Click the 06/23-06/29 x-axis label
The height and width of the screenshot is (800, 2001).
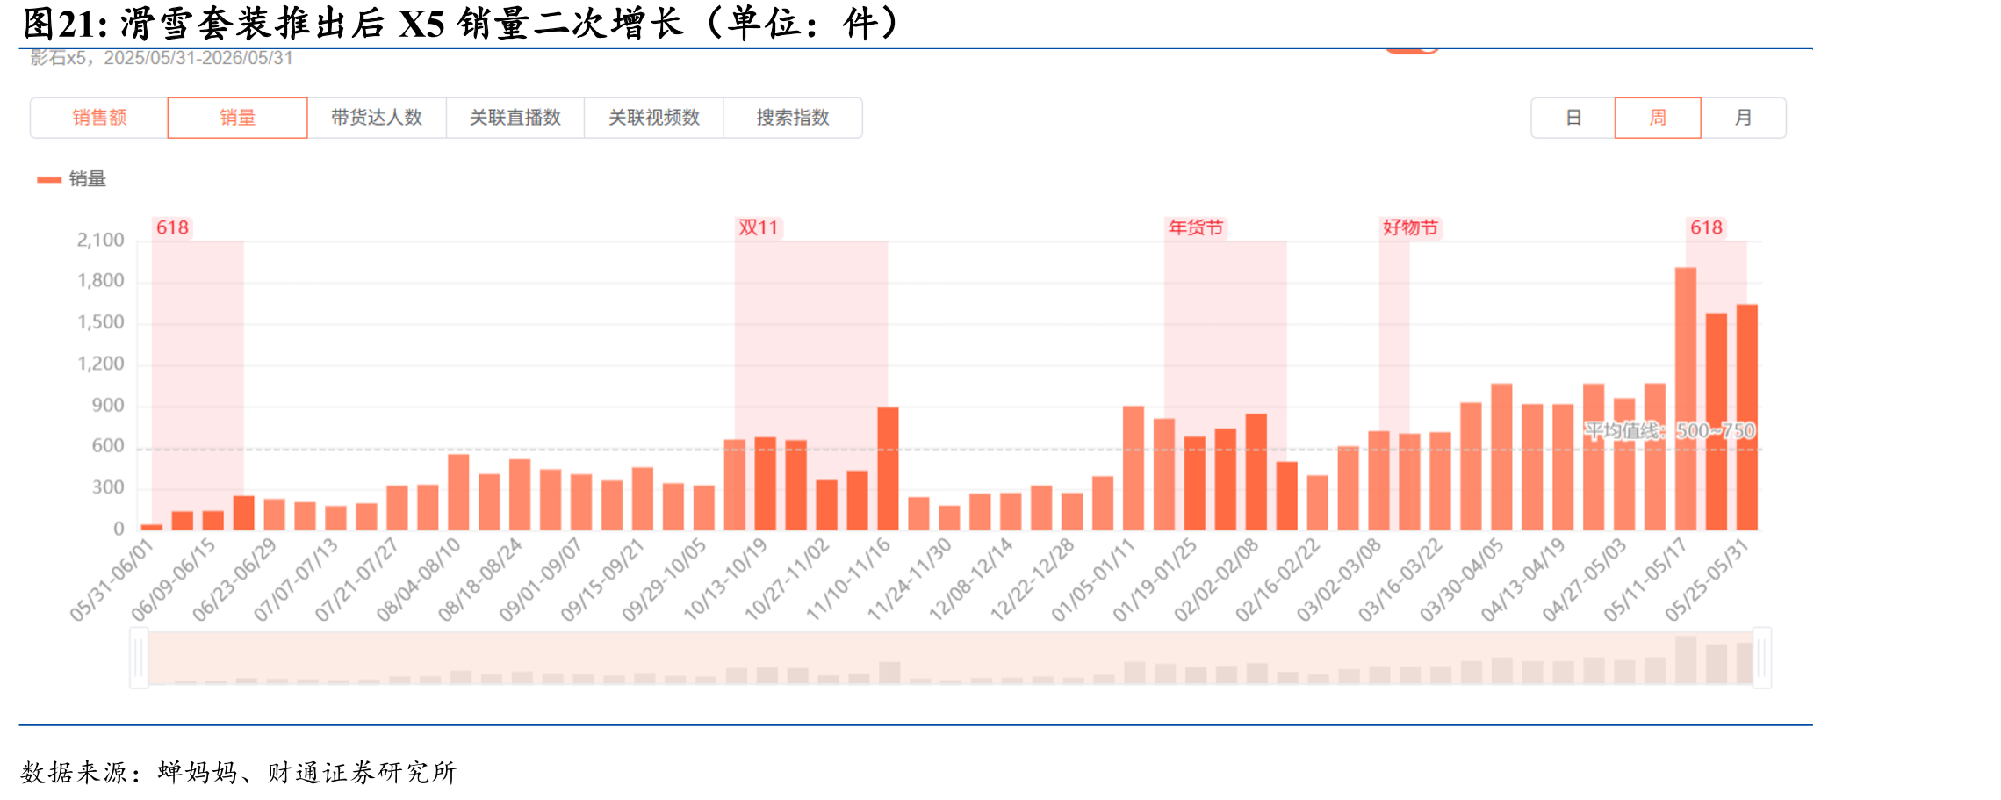(x=234, y=580)
